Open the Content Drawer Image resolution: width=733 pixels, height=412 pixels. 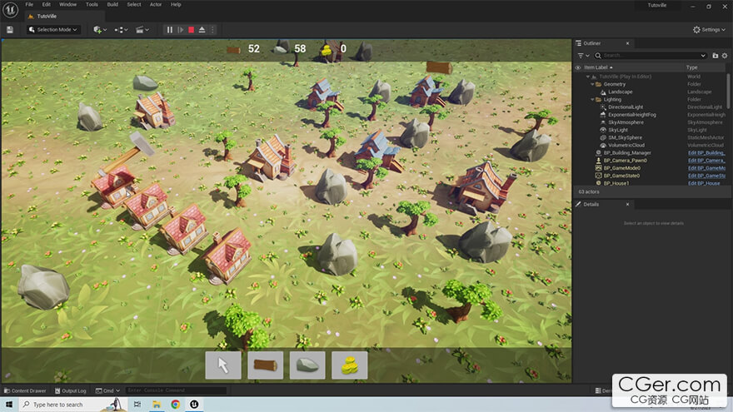click(x=25, y=390)
